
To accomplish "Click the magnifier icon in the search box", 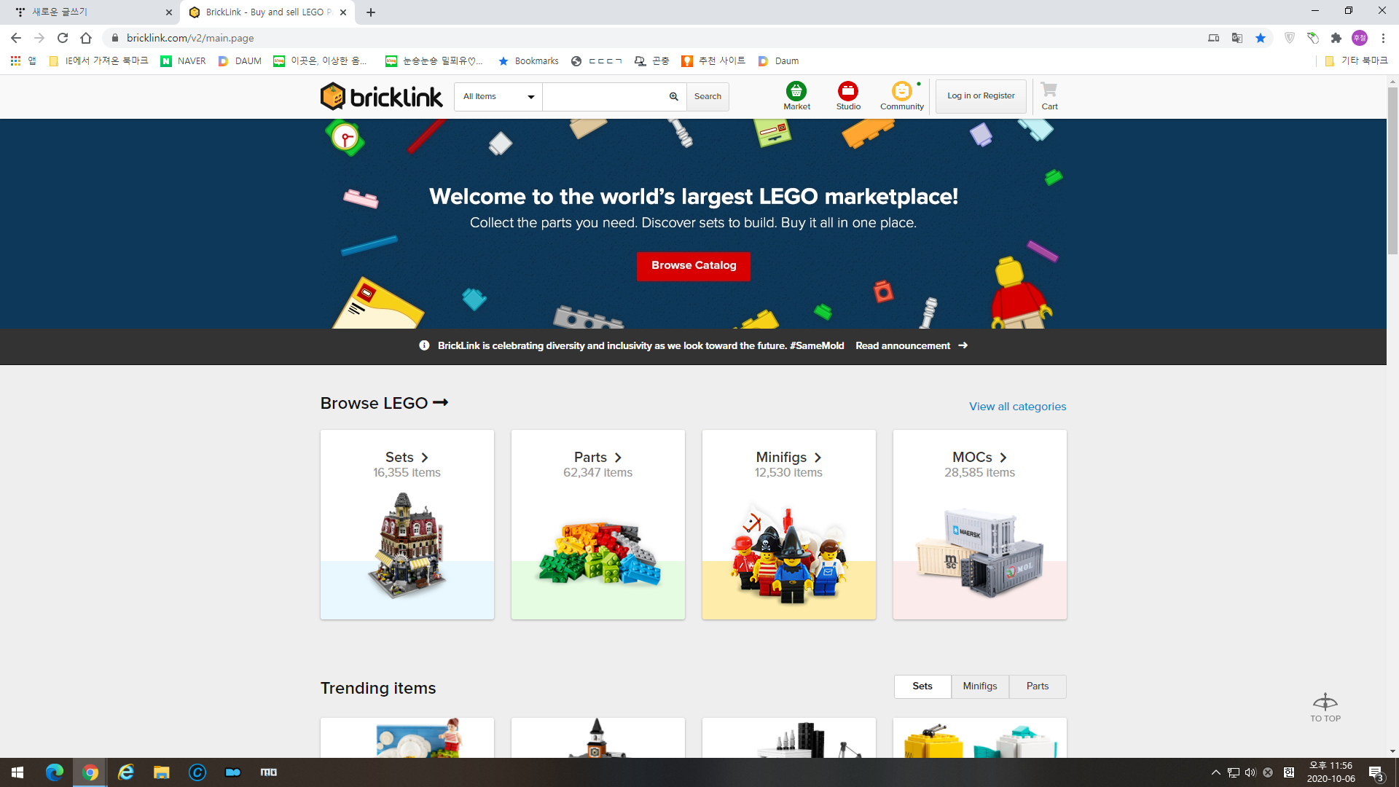I will click(673, 96).
